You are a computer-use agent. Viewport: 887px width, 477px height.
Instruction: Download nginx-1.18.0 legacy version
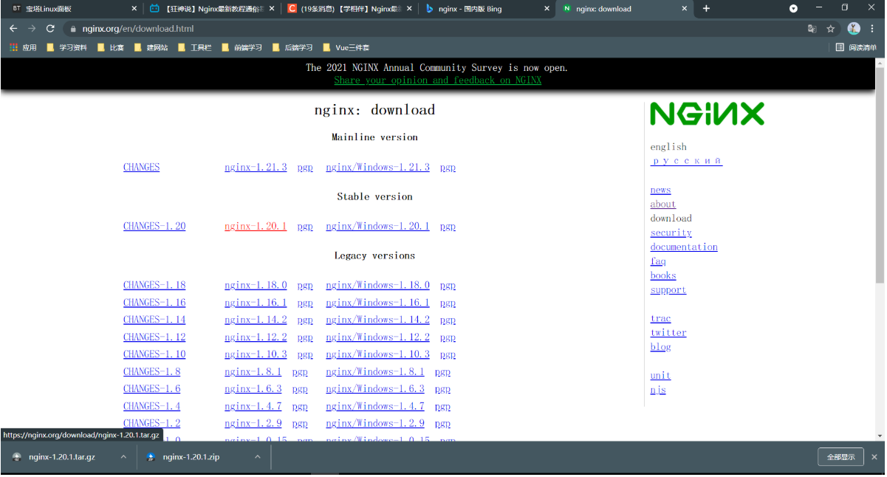pos(256,285)
